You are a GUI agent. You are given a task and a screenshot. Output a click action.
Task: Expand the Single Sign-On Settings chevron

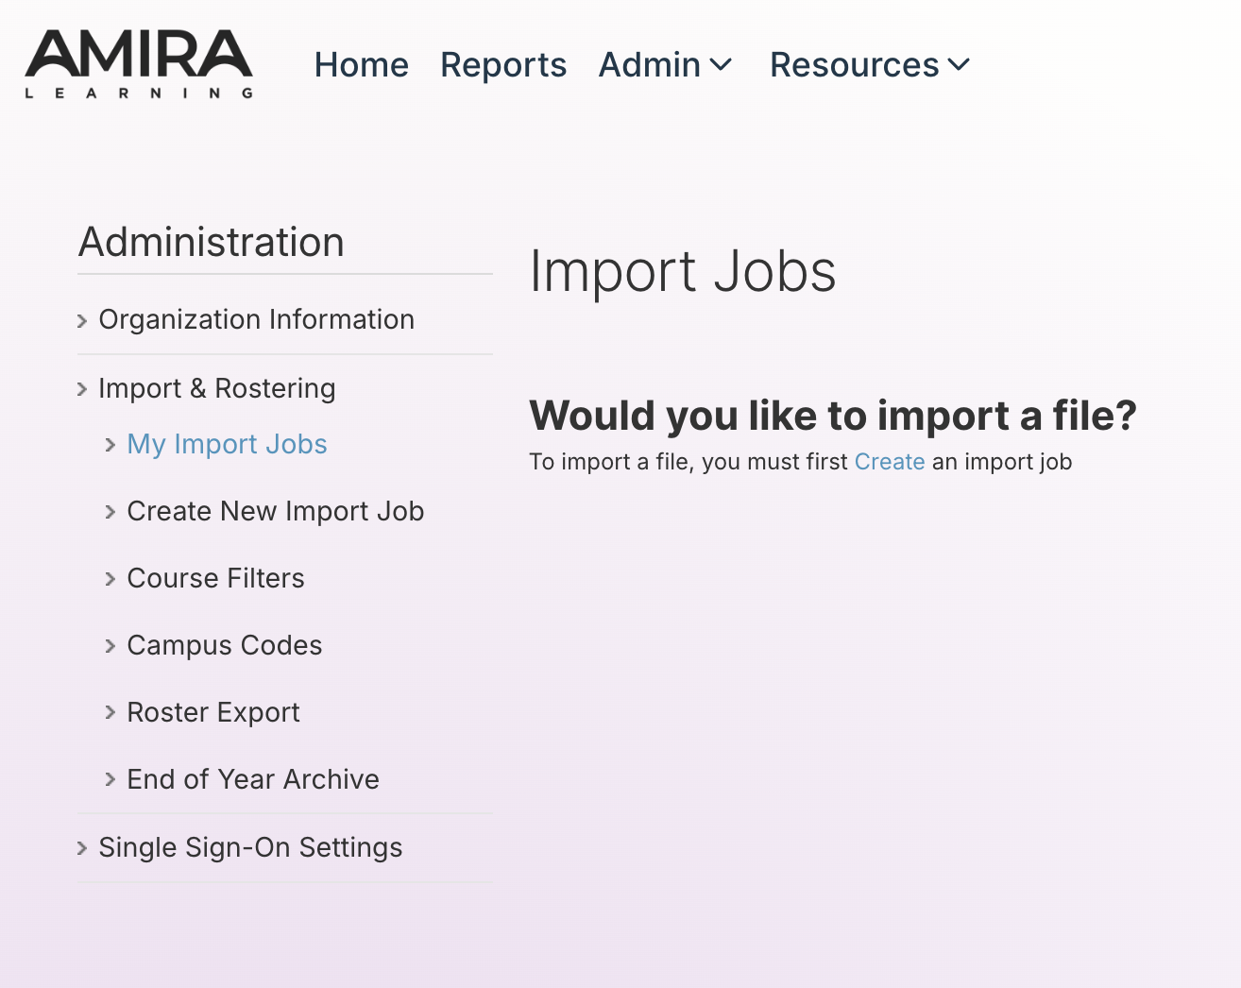(x=81, y=848)
